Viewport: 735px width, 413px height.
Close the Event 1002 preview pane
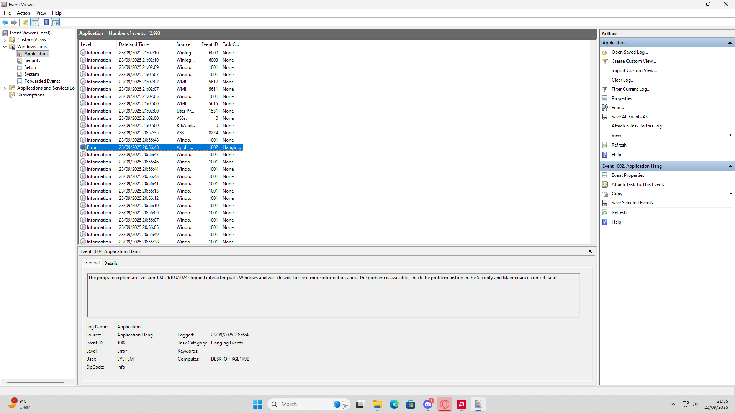pos(590,251)
